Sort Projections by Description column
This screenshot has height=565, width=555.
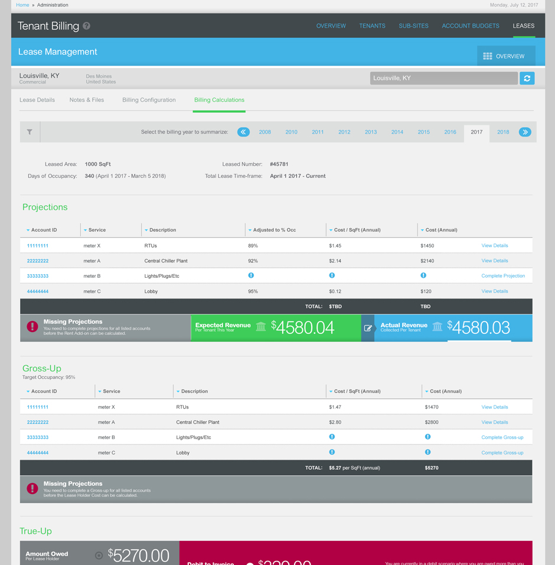click(x=161, y=230)
